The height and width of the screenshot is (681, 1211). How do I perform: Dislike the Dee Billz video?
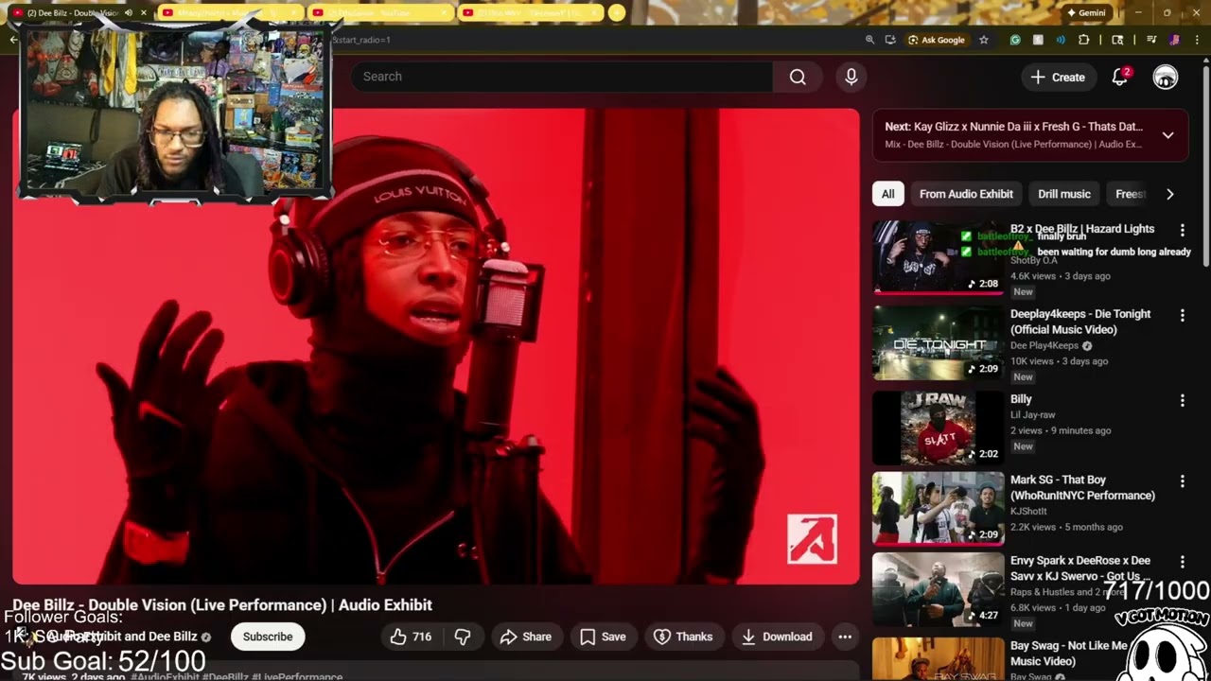tap(463, 637)
